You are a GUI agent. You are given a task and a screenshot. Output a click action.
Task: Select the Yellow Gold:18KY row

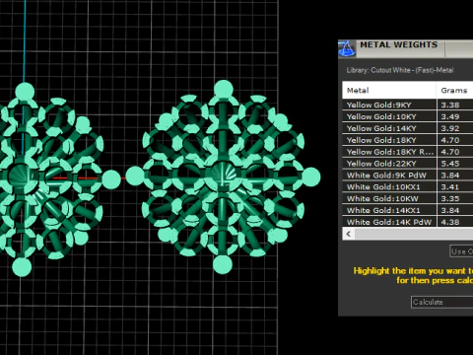coord(408,140)
